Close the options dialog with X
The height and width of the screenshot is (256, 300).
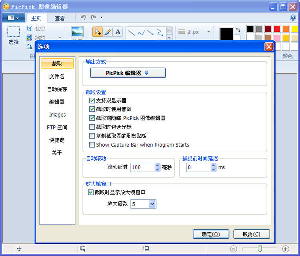tap(269, 47)
